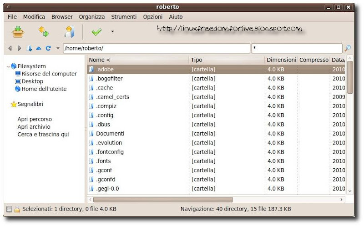Go up to the parent directory

pos(39,48)
